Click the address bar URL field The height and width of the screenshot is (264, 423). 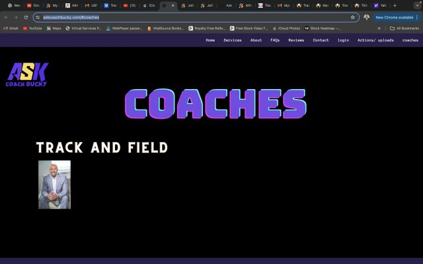point(198,17)
